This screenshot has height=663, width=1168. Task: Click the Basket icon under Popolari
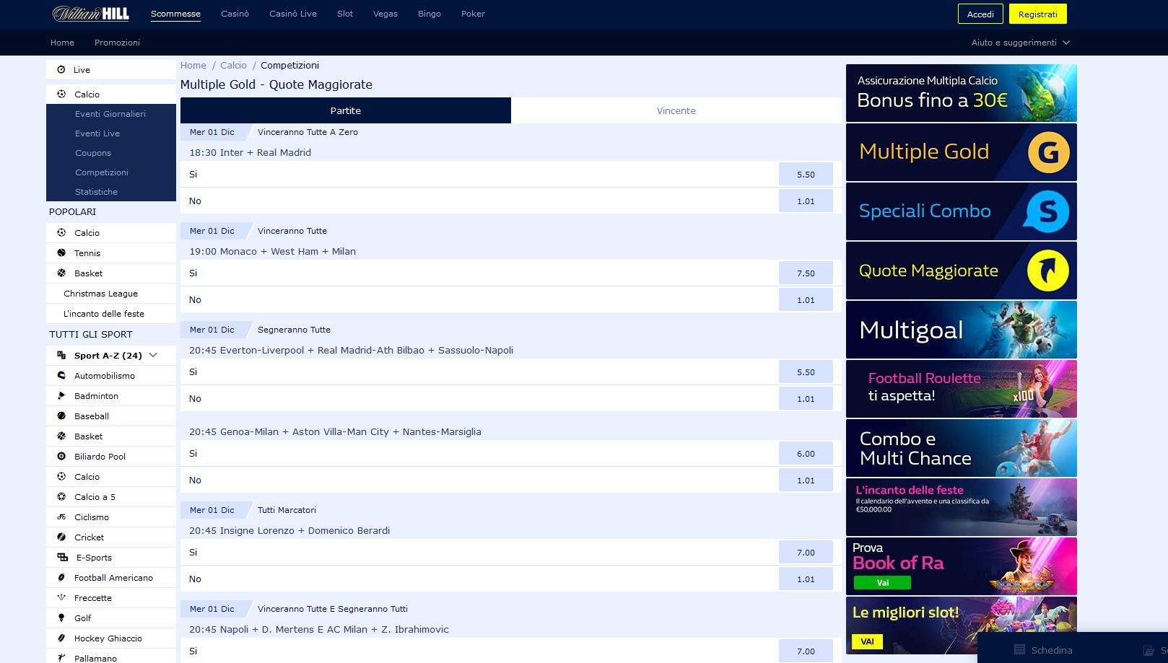(61, 273)
